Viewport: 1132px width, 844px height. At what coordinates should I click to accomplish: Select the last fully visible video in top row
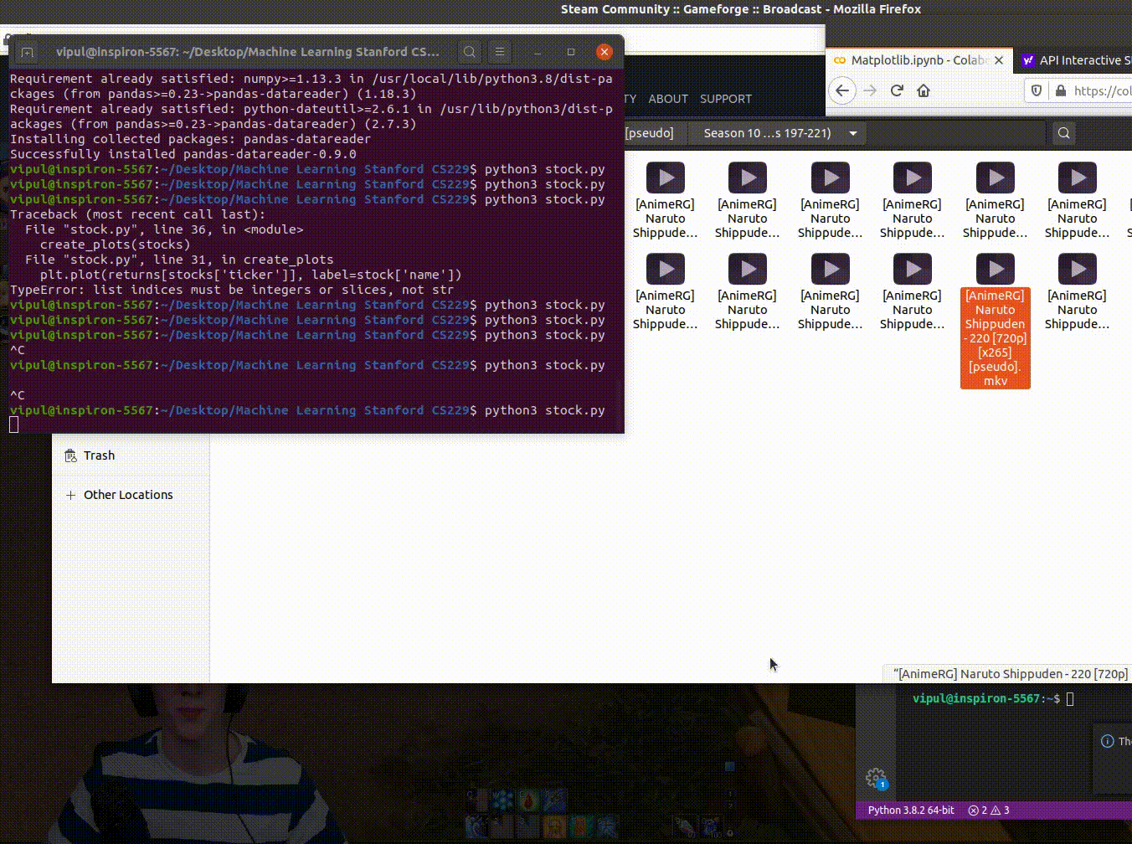click(1077, 201)
